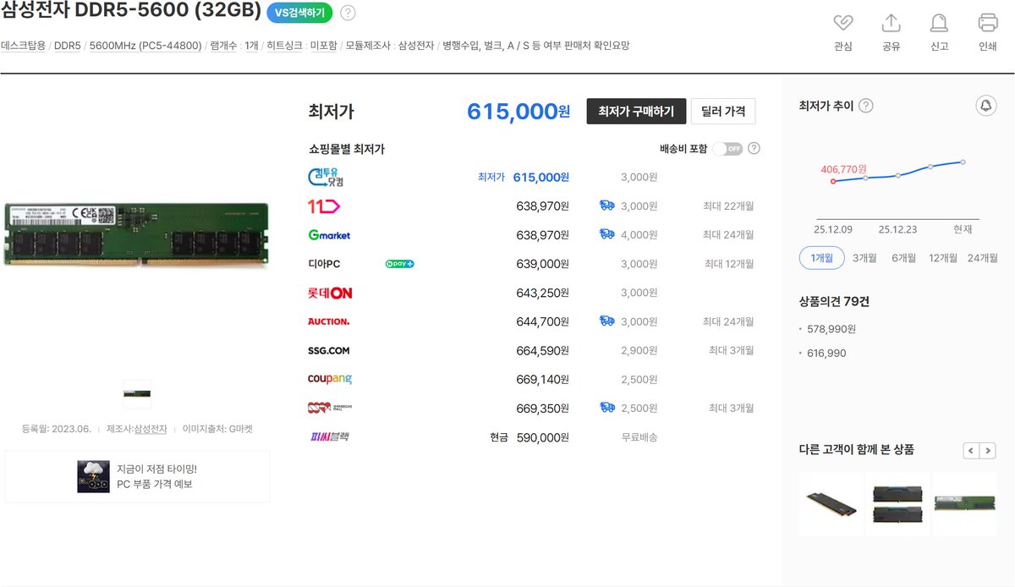The width and height of the screenshot is (1015, 587).
Task: Open the Gmarket shop logo
Action: [329, 234]
